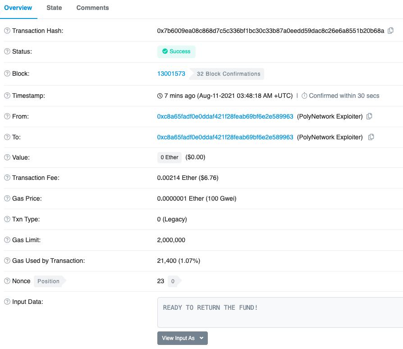The height and width of the screenshot is (349, 403).
Task: Click the help icon beside Timestamp
Action: (x=7, y=96)
